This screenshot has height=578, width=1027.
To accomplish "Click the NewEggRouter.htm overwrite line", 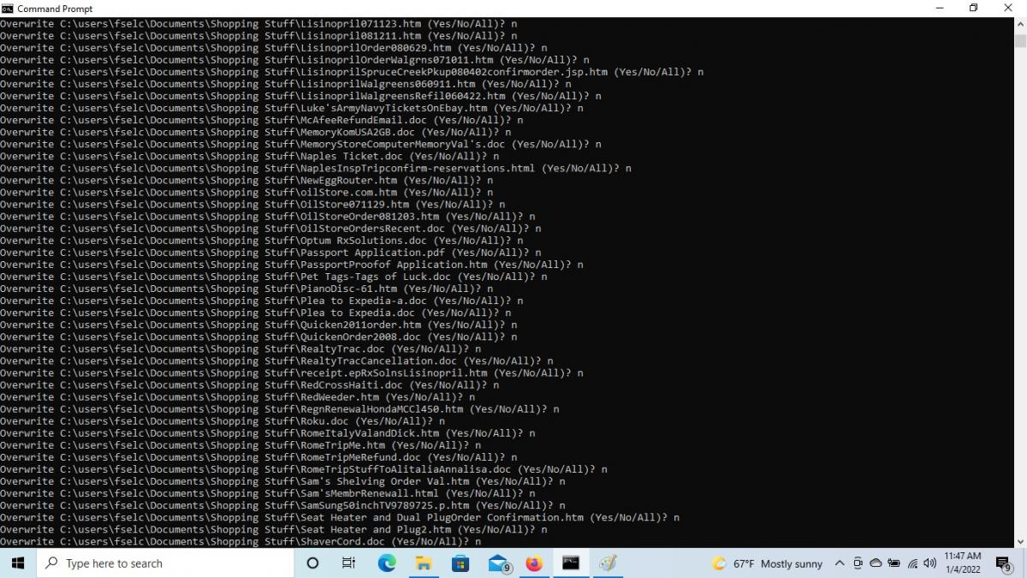I will 246,180.
